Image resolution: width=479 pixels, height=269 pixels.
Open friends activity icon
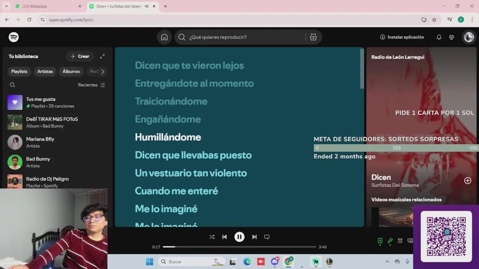pos(452,37)
